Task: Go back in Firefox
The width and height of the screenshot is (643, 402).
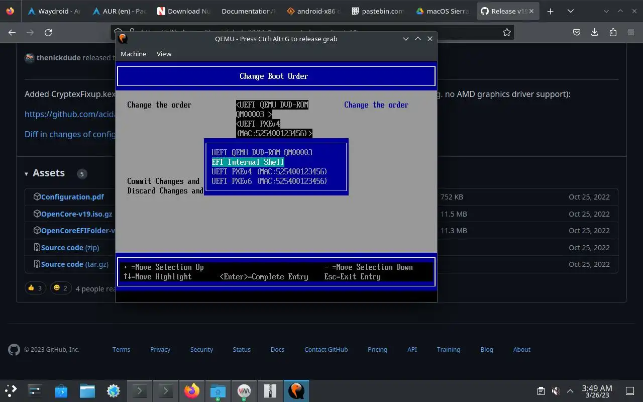Action: (x=12, y=32)
